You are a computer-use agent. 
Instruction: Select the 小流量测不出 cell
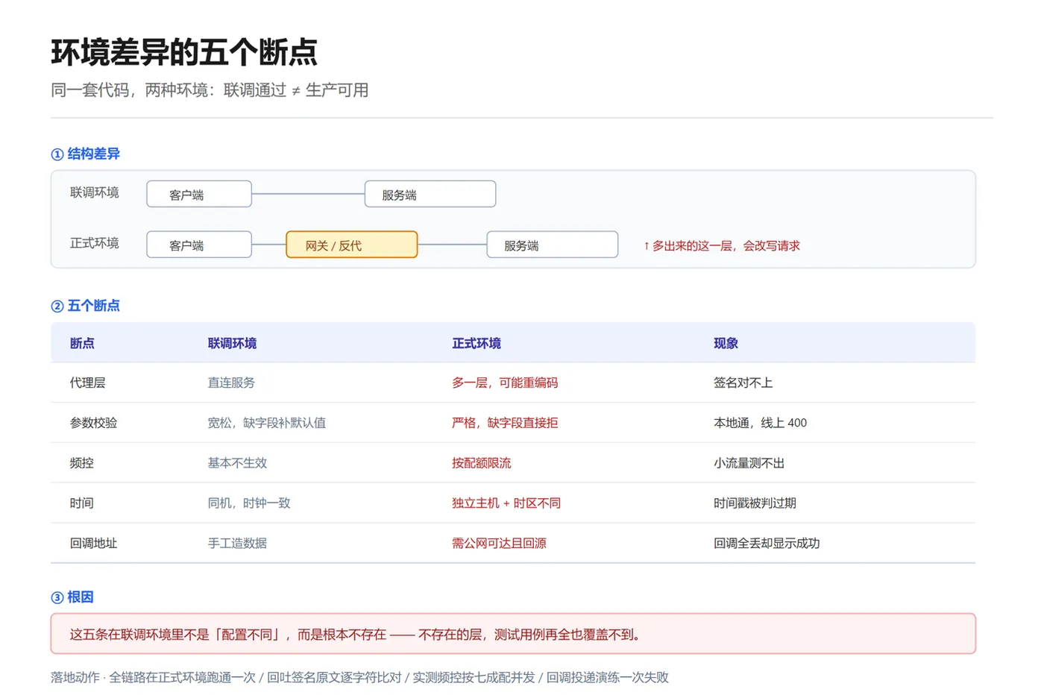pos(749,463)
